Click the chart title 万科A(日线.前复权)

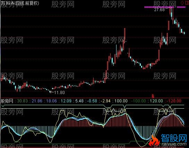(x=20, y=3)
